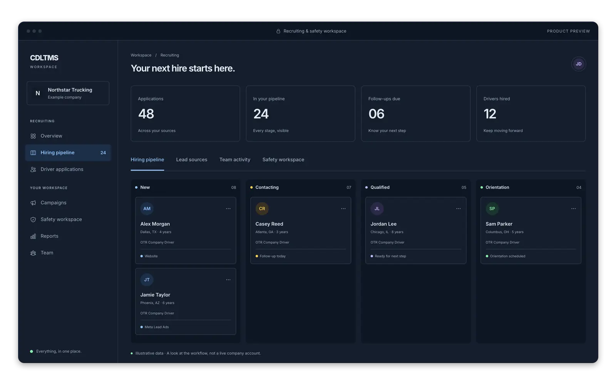This screenshot has height=385, width=616.
Task: Click the Hiring pipeline columns icon
Action: (x=33, y=153)
